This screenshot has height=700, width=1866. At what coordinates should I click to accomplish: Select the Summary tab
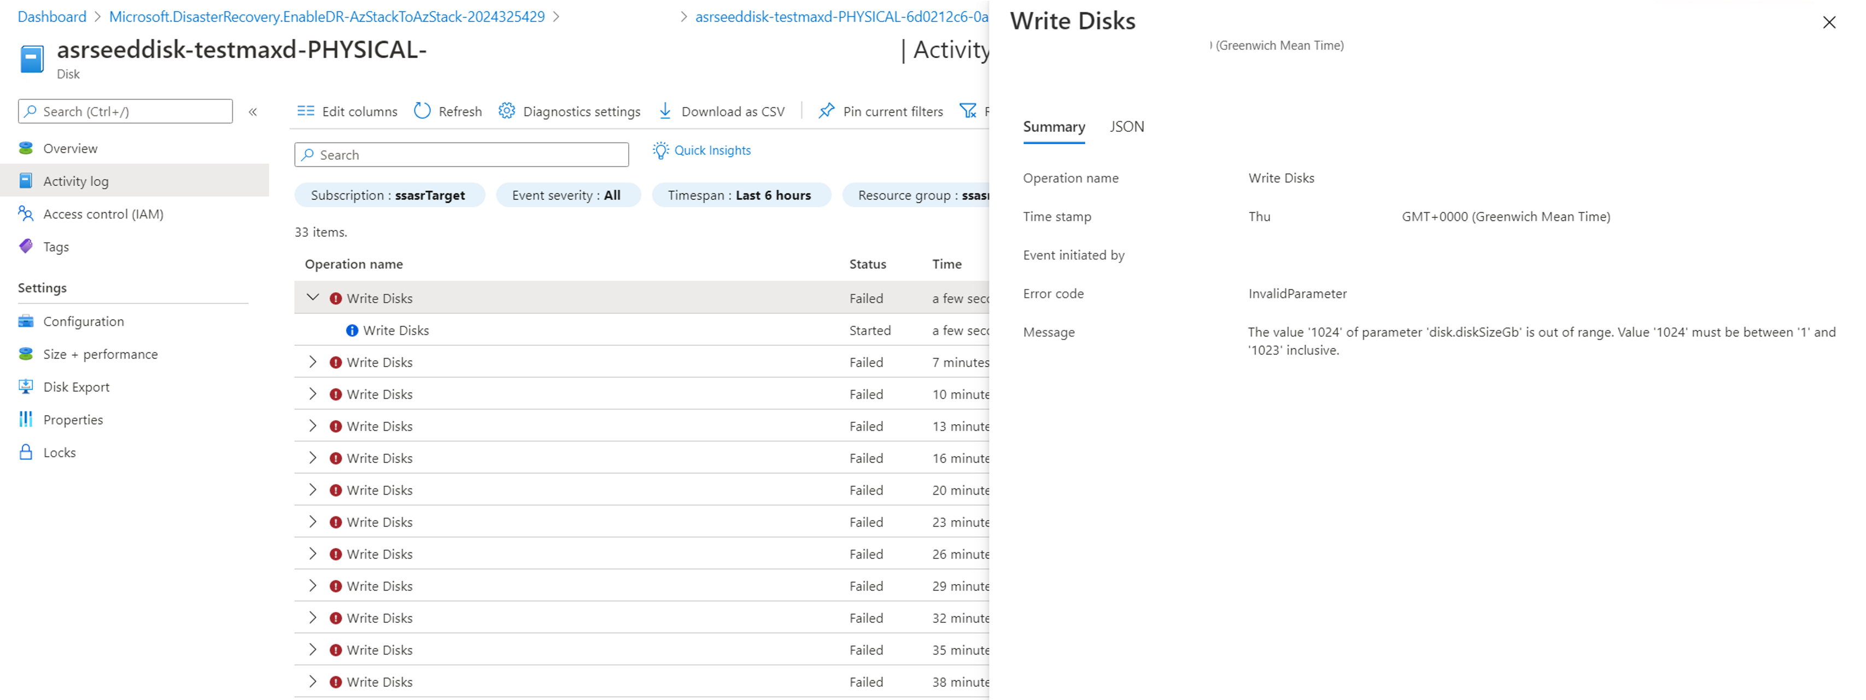coord(1053,127)
